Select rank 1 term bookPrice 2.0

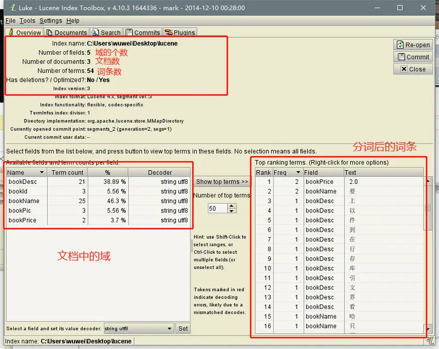[x=339, y=182]
